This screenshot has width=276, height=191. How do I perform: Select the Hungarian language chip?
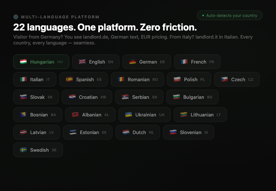41,62
